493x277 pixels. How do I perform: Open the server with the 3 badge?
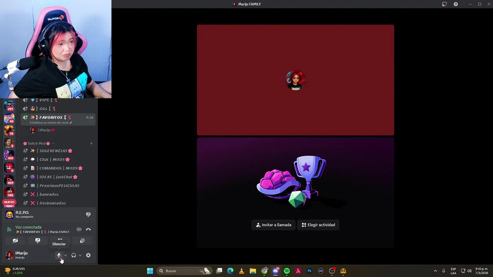[x=9, y=142]
